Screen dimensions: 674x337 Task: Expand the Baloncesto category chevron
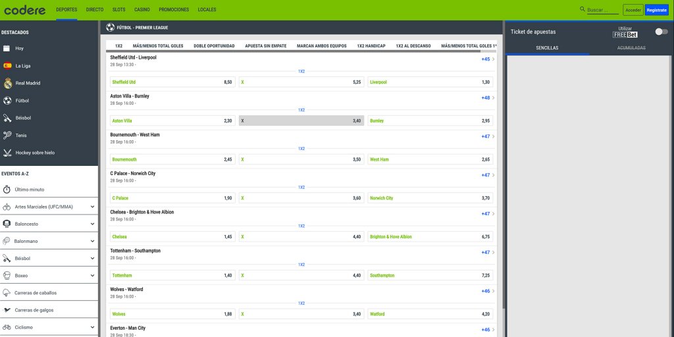pyautogui.click(x=92, y=224)
